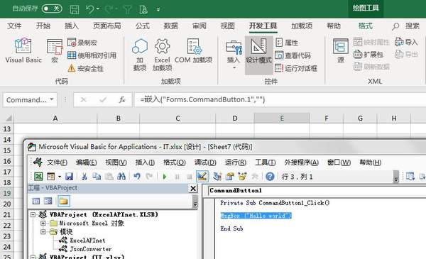Open COM Add-ins (COM 加载项)
Image resolution: width=426 pixels, height=259 pixels.
click(x=193, y=51)
